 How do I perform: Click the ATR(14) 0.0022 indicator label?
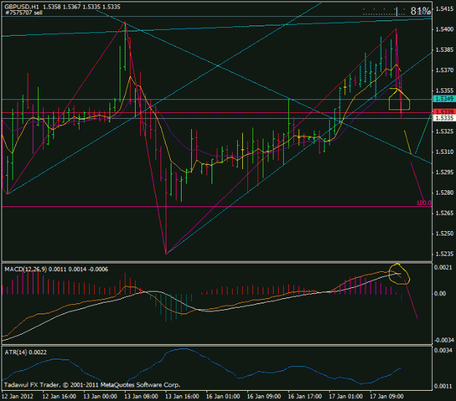click(26, 352)
